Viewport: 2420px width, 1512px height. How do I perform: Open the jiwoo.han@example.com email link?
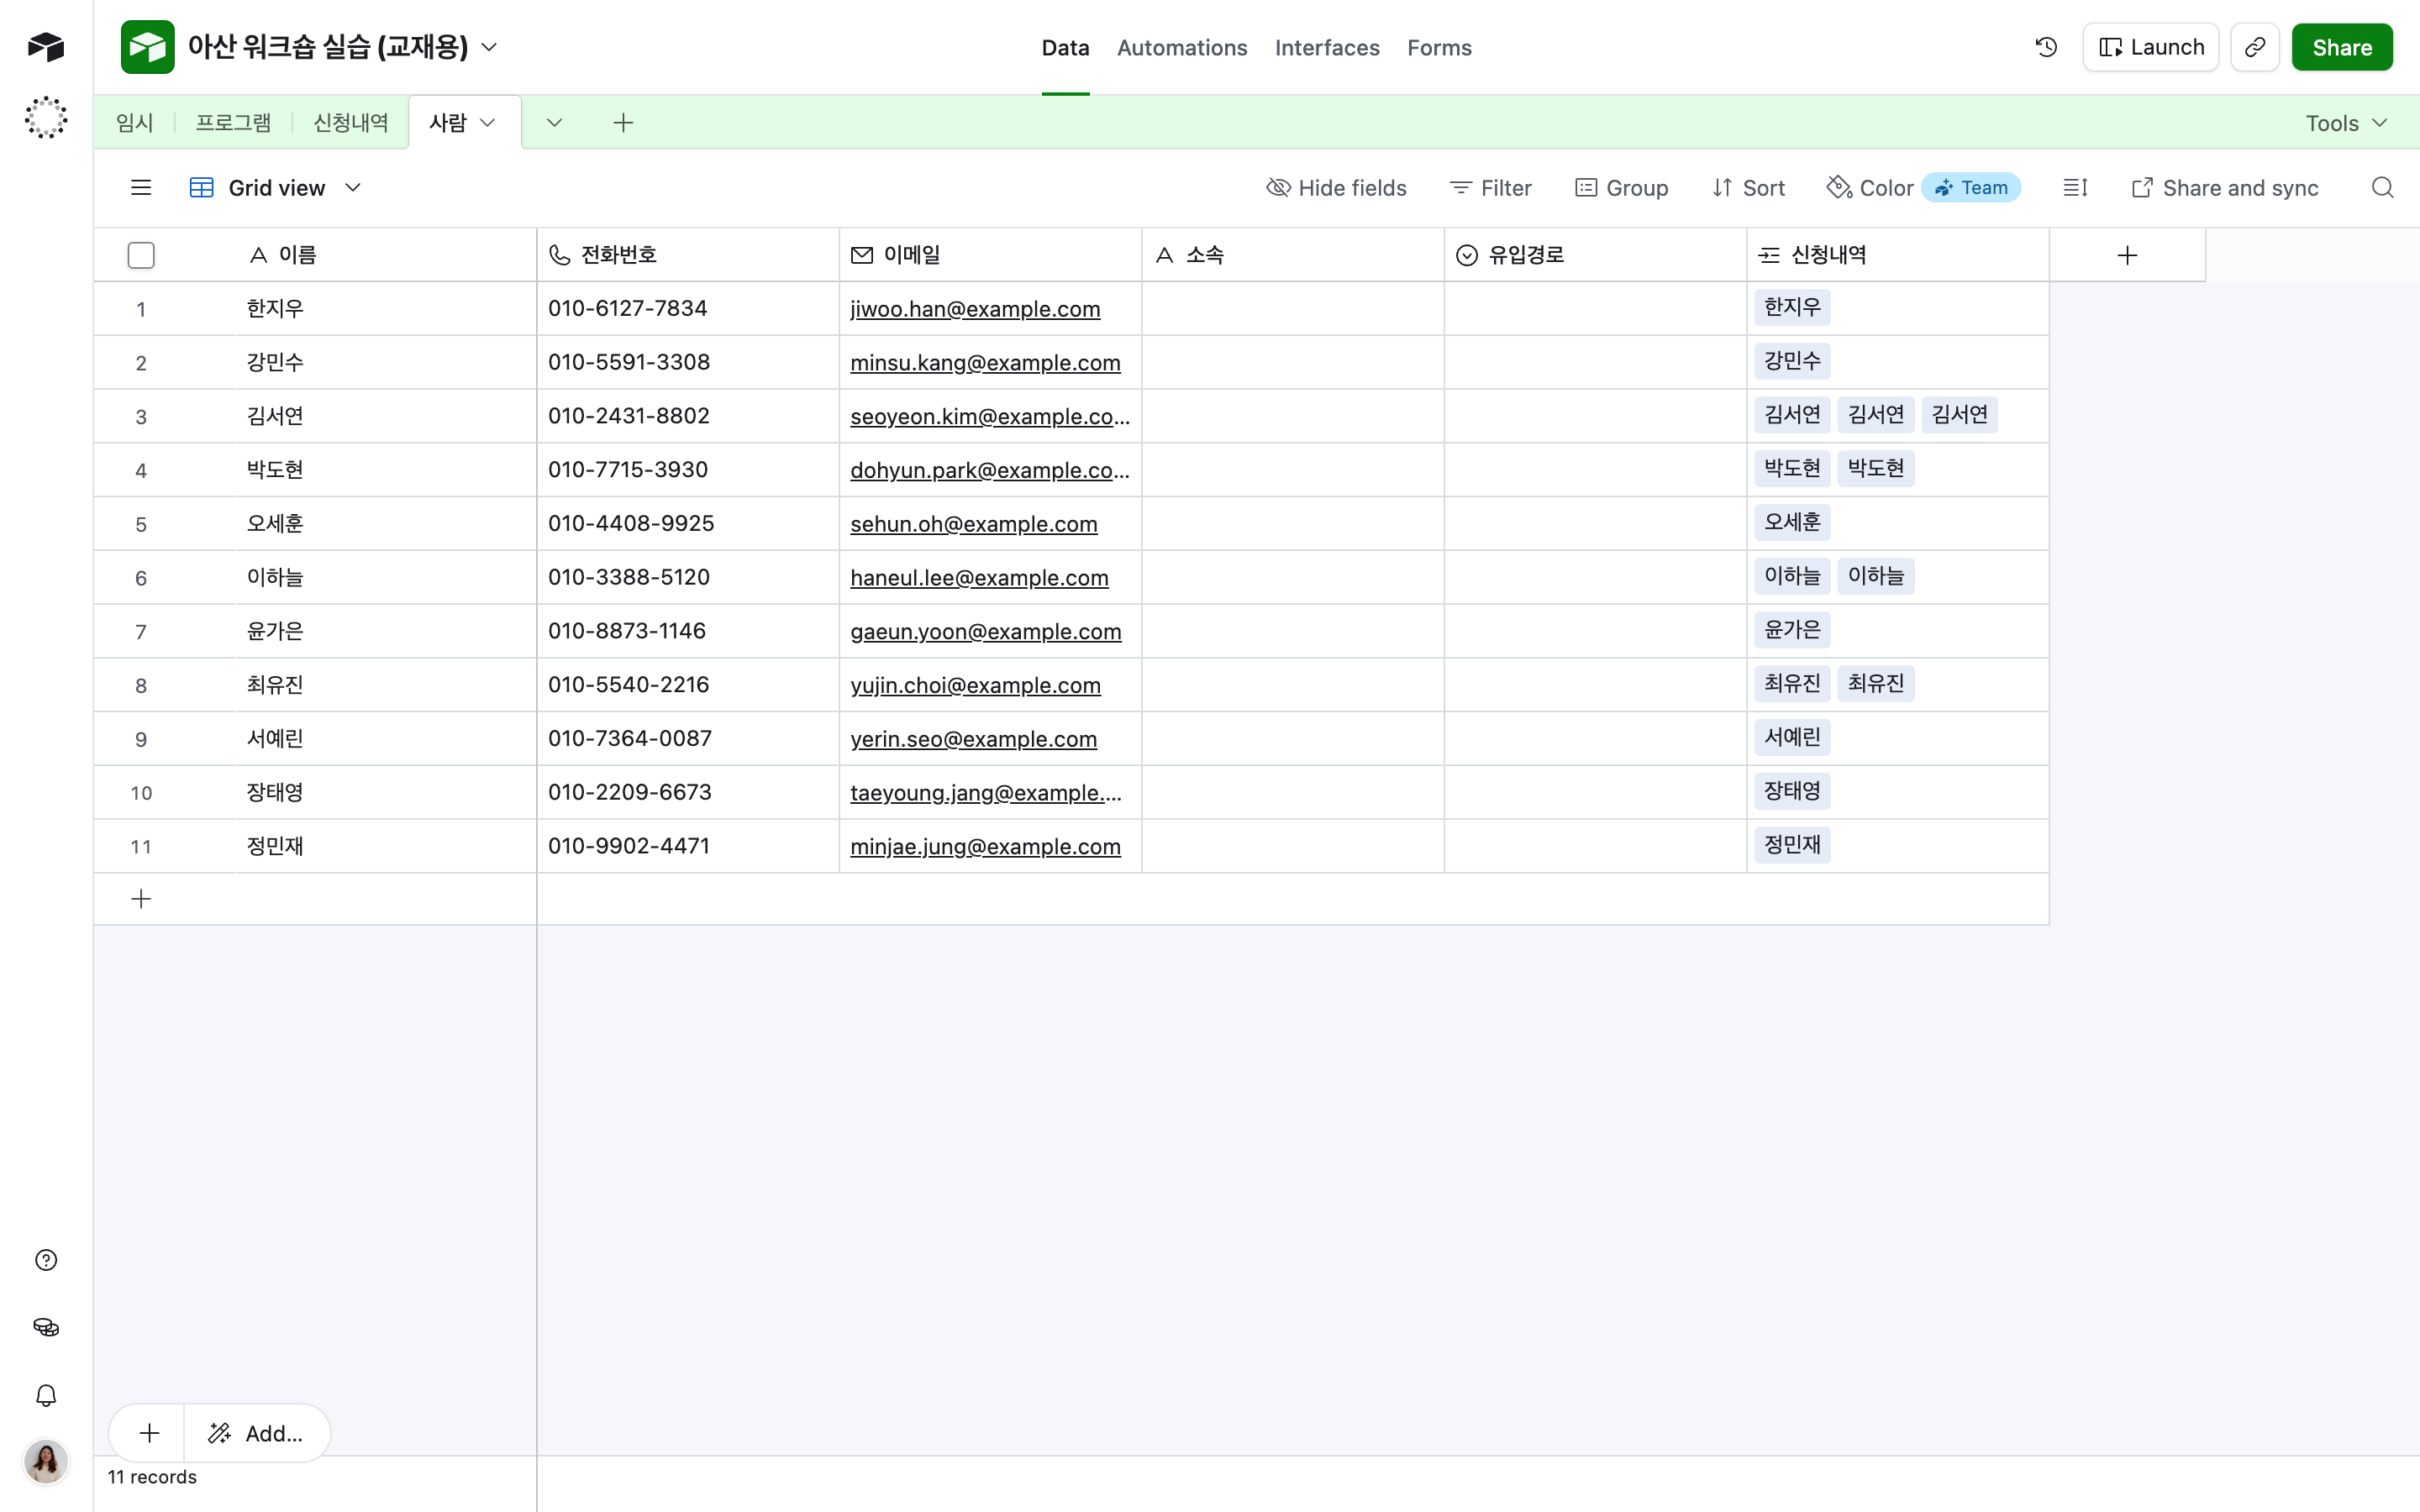(x=975, y=309)
